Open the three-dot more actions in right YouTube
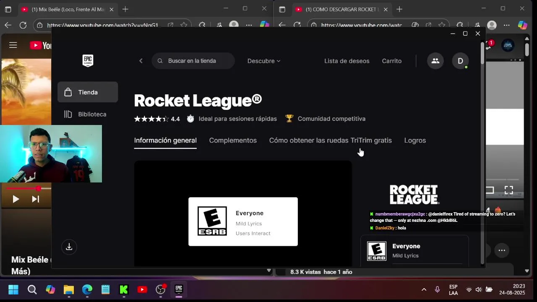This screenshot has width=537, height=302. point(502,250)
